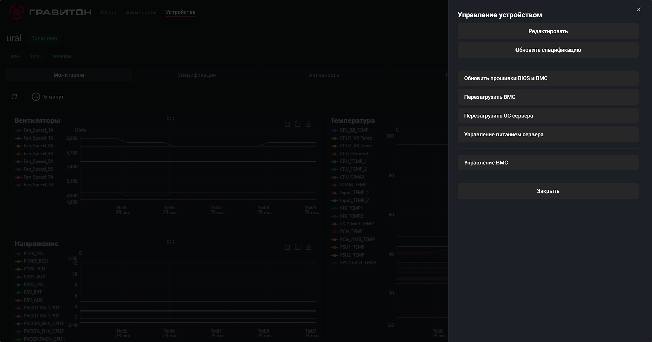The image size is (652, 342).
Task: Click the refresh monitoring data icon
Action: click(x=14, y=97)
